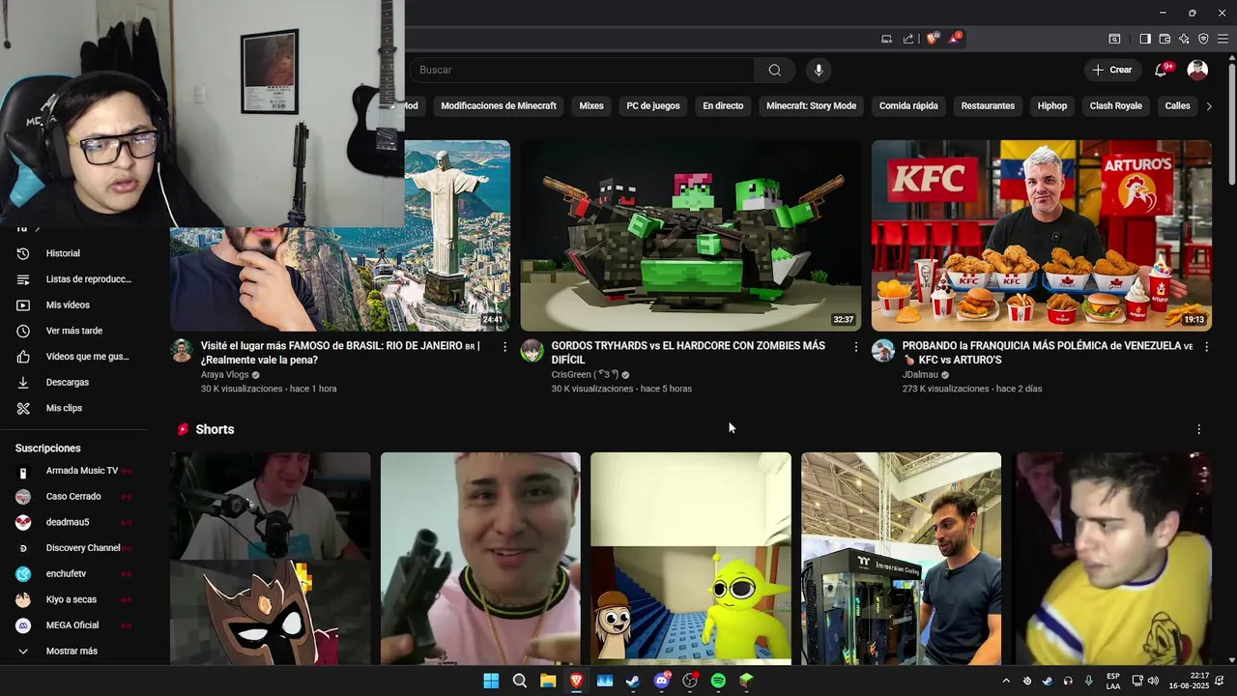Select Restaurantes chip
The width and height of the screenshot is (1237, 696).
point(988,106)
